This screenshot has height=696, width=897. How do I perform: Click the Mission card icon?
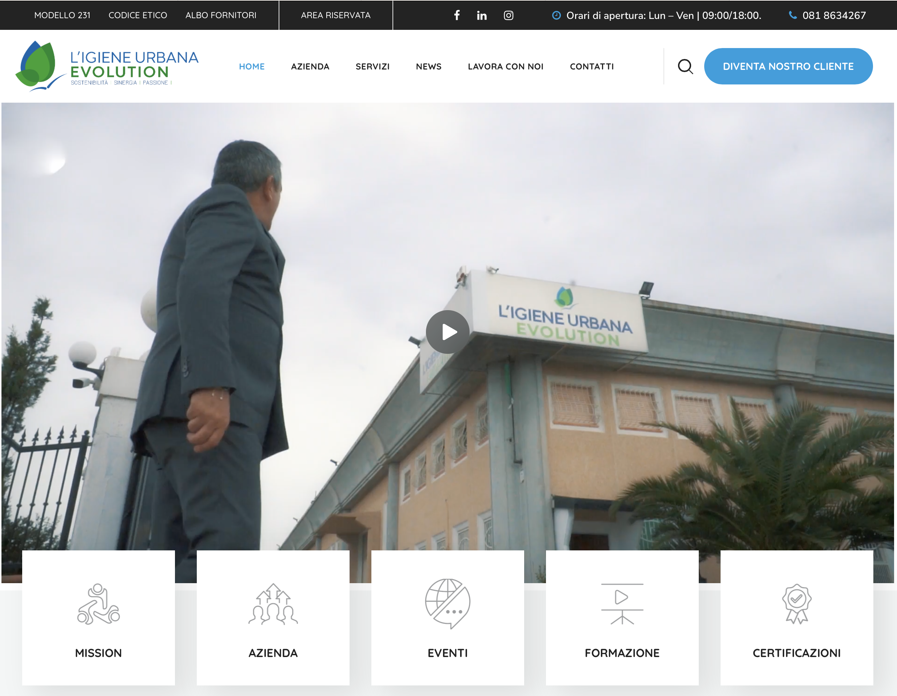[98, 604]
